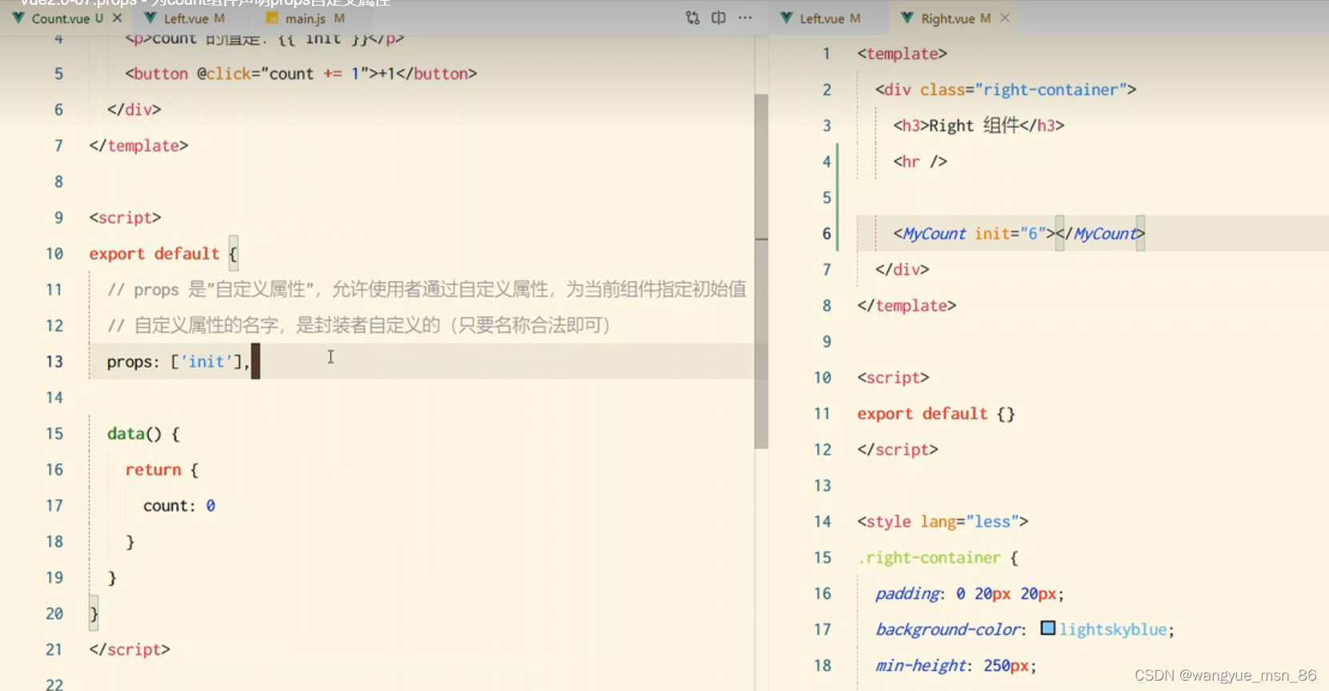Click the 'return {' line

pyautogui.click(x=162, y=469)
